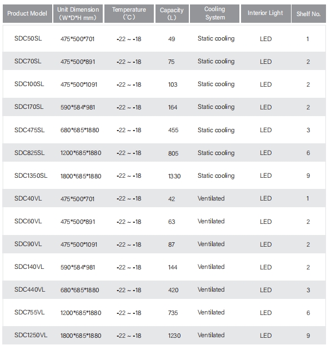Screen dimensions: 331x350
Task: Click the Product Model column header
Action: 27,13
